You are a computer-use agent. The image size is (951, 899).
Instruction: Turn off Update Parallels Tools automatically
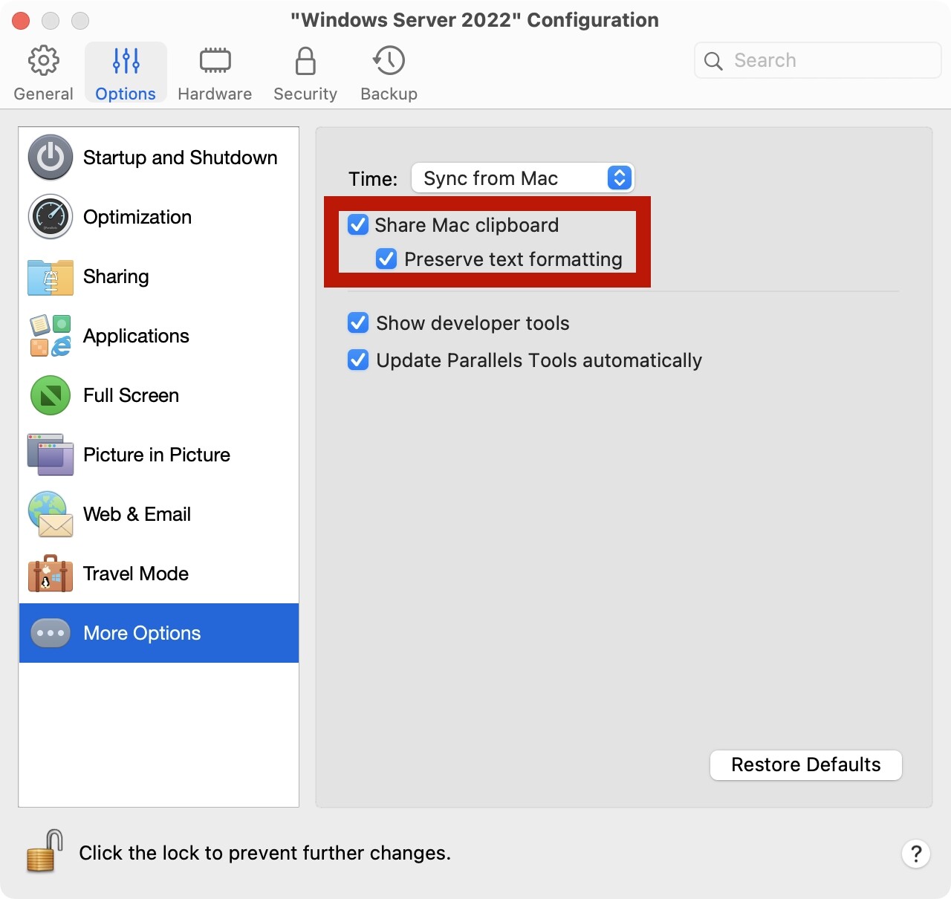[x=358, y=360]
